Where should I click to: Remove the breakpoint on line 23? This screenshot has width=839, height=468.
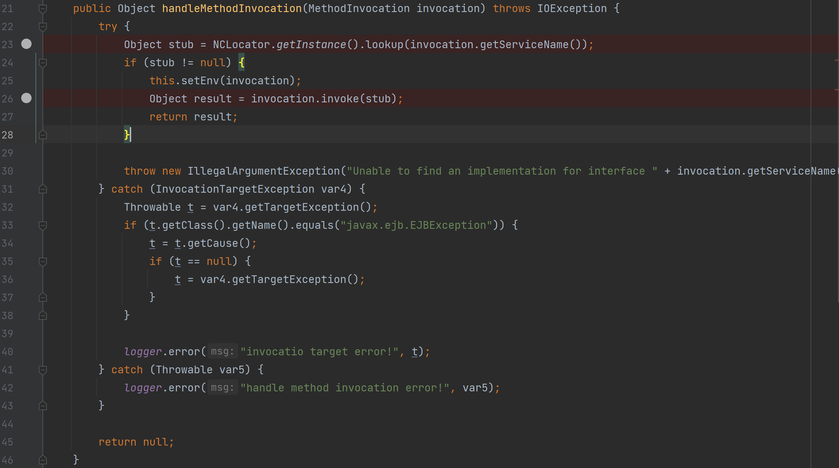click(x=26, y=44)
